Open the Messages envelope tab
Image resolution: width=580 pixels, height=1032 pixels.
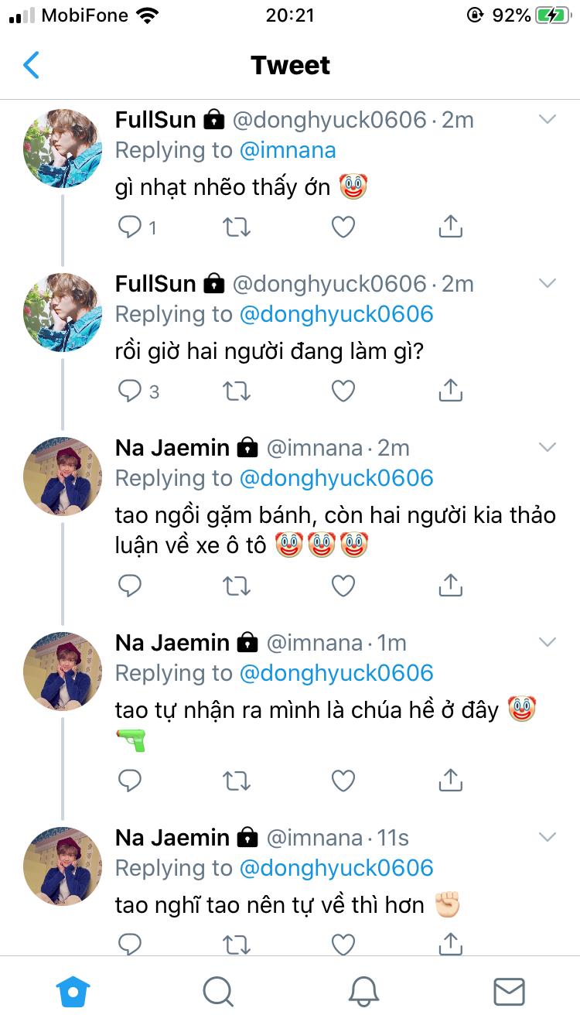(509, 991)
